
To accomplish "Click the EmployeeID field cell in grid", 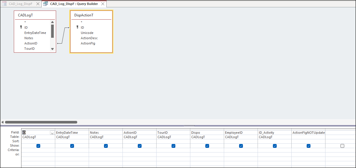I will click(x=241, y=133).
